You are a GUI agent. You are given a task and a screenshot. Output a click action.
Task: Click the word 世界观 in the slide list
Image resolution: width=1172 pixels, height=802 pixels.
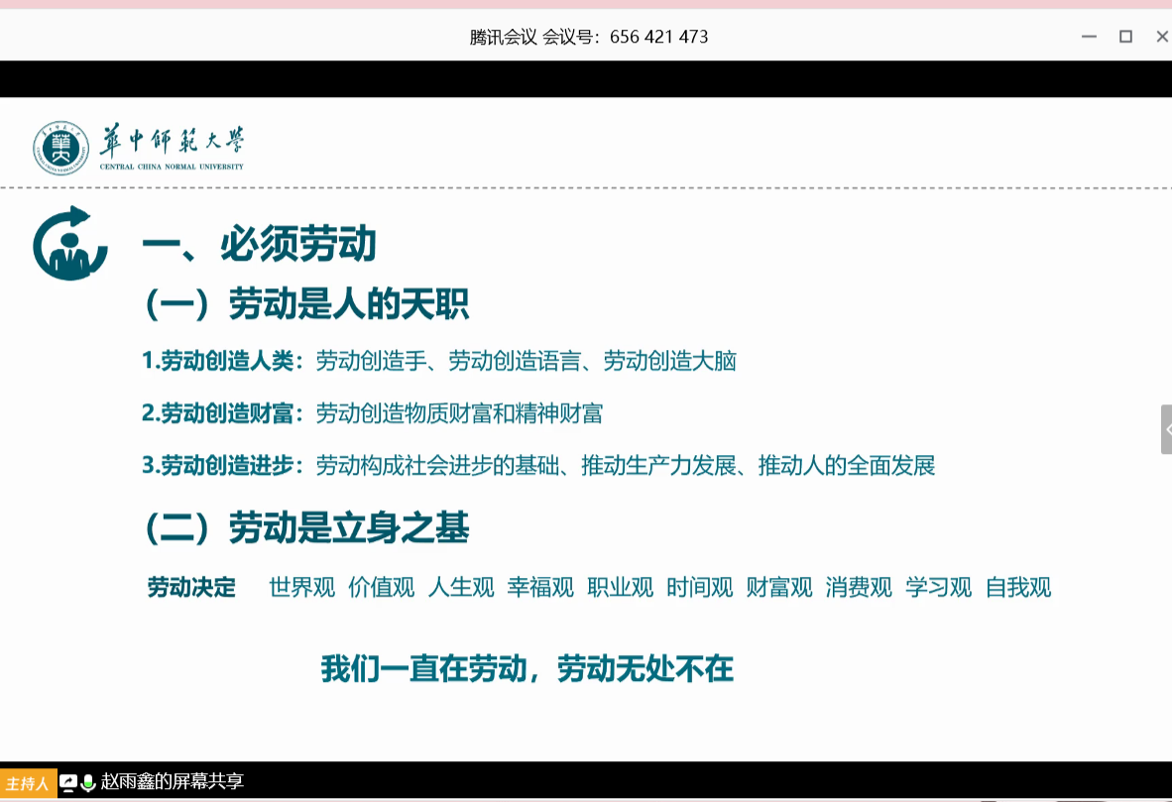click(x=301, y=588)
